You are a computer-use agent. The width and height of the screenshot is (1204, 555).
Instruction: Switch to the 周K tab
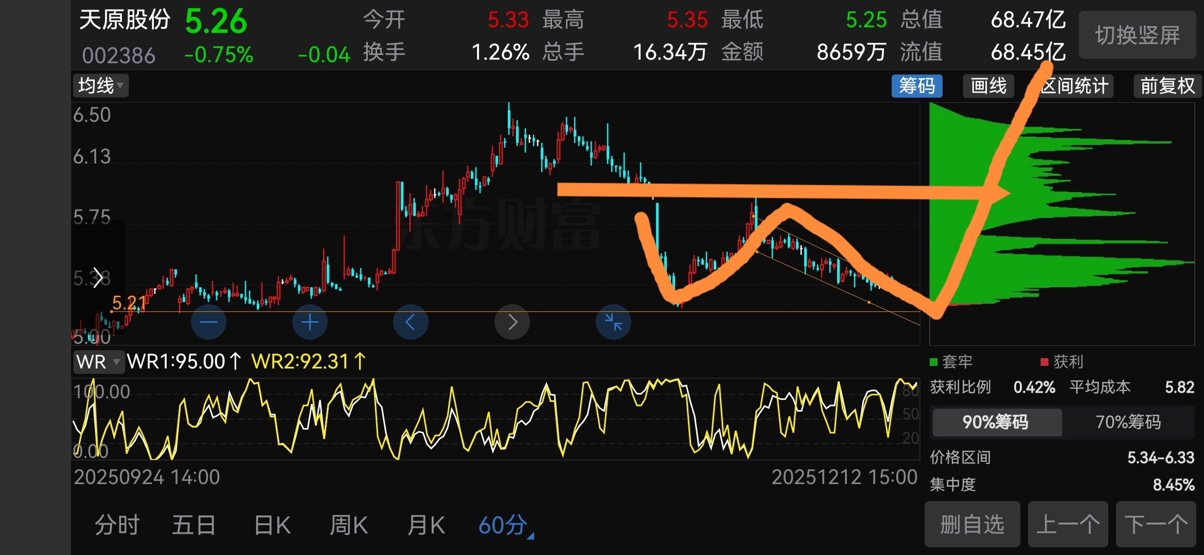(349, 525)
